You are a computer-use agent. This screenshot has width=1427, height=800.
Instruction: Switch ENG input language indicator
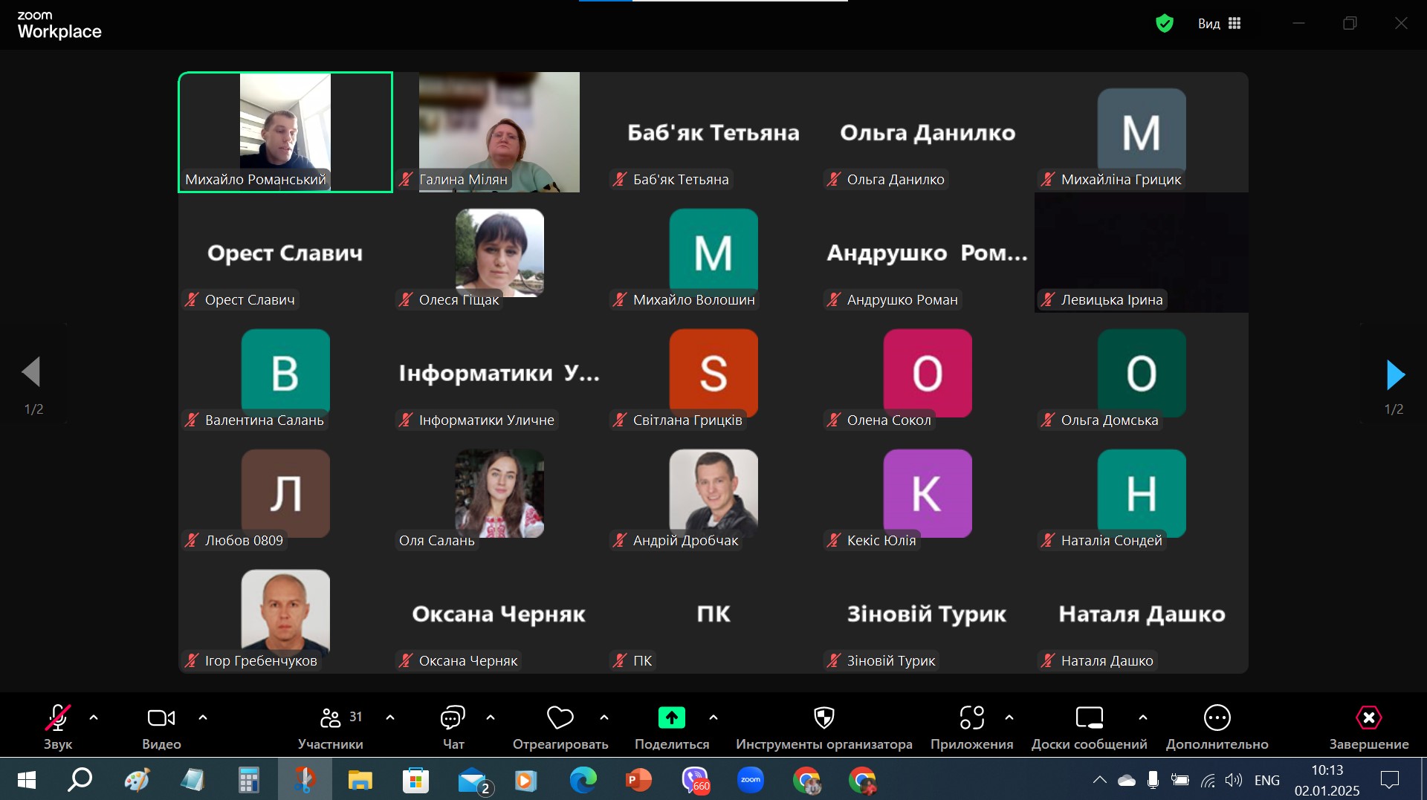[x=1267, y=780]
